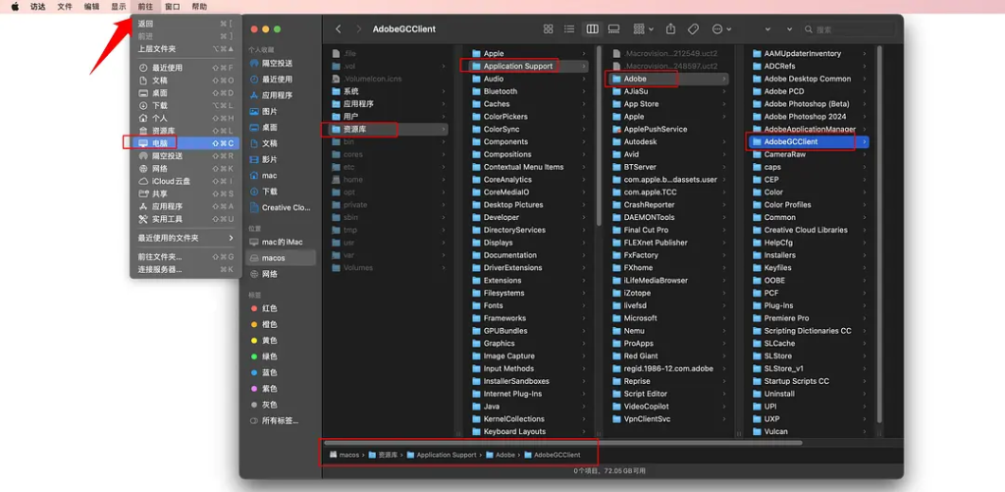Viewport: 1005px width, 492px height.
Task: Open the 帮助 menu
Action: coord(199,7)
